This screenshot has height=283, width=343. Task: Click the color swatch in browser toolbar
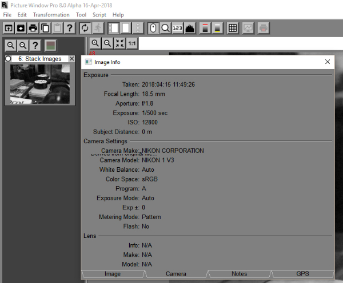pyautogui.click(x=51, y=45)
